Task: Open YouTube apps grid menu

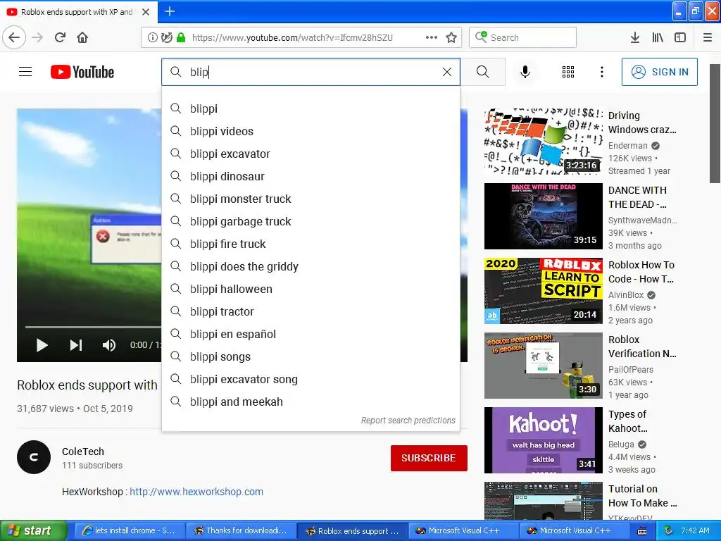Action: pyautogui.click(x=568, y=72)
